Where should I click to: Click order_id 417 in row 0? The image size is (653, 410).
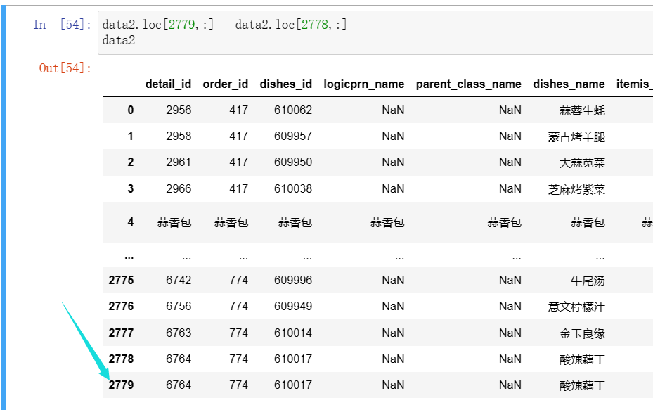click(238, 110)
